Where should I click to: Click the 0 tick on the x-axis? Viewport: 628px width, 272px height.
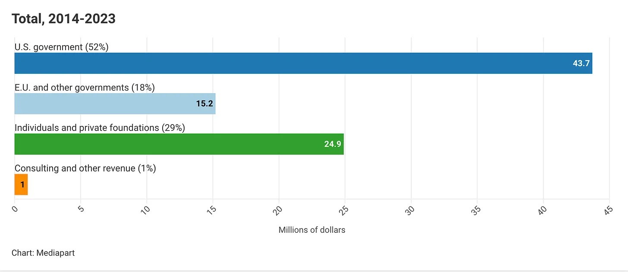coord(14,209)
